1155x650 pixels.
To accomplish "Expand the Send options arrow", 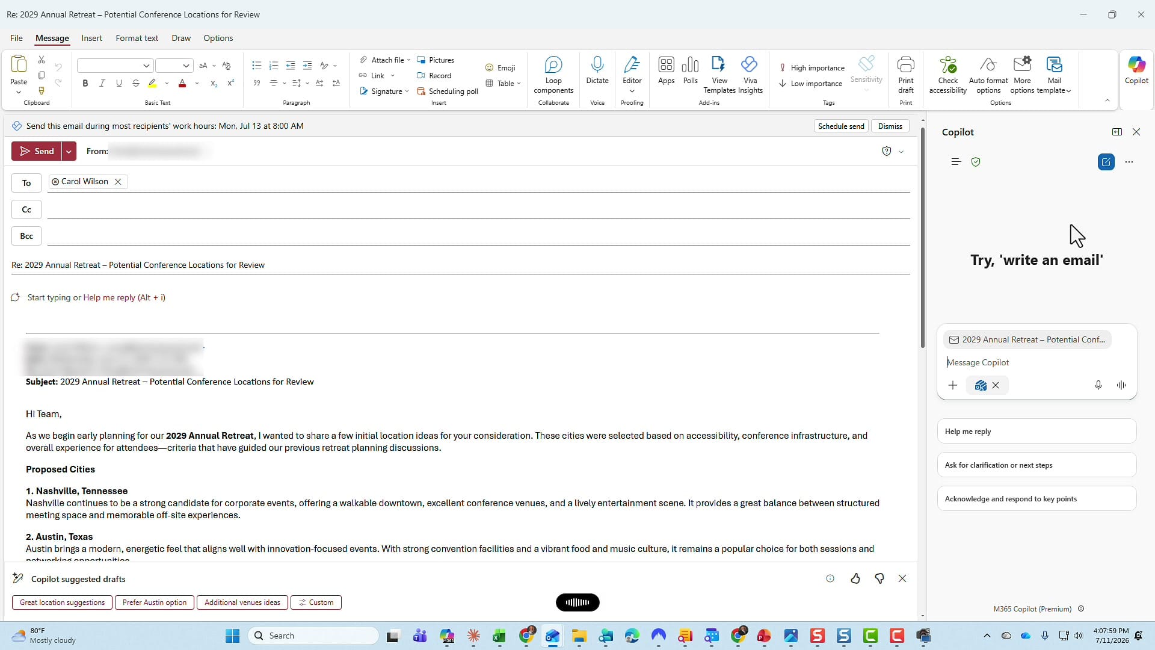I will [x=69, y=151].
